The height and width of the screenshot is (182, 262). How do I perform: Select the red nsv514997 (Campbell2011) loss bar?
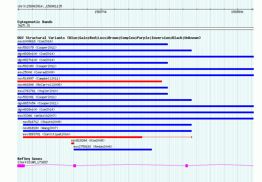coord(89,81)
